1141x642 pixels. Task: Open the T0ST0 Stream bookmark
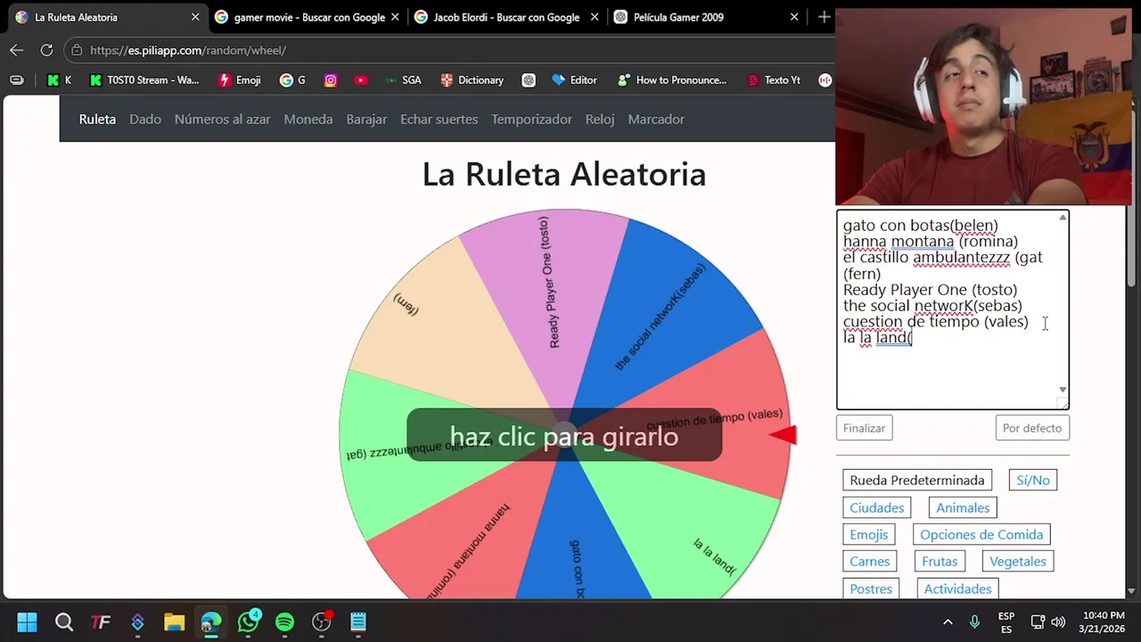coord(144,80)
